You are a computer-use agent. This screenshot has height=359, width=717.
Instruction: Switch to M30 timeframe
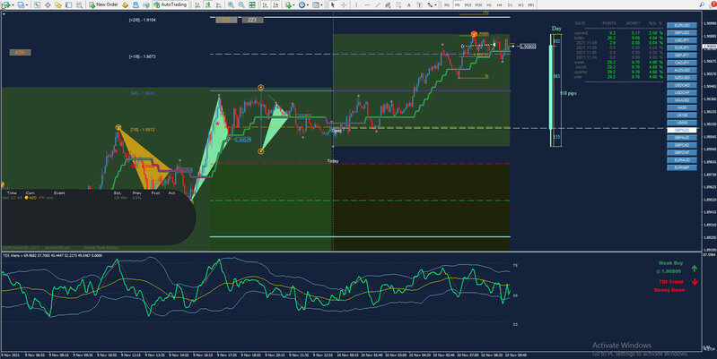pyautogui.click(x=478, y=4)
